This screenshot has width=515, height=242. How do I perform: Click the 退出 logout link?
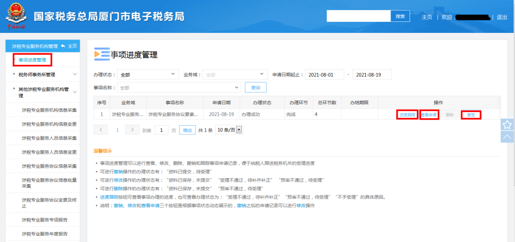[x=502, y=17]
